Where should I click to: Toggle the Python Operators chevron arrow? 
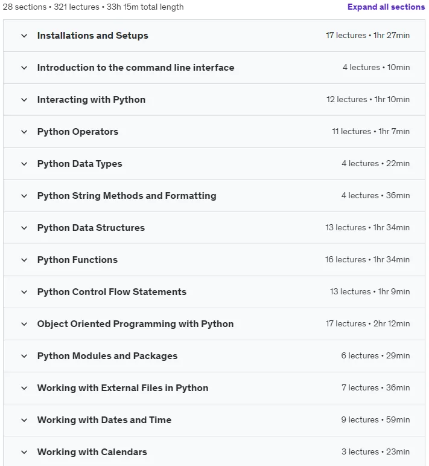click(24, 132)
